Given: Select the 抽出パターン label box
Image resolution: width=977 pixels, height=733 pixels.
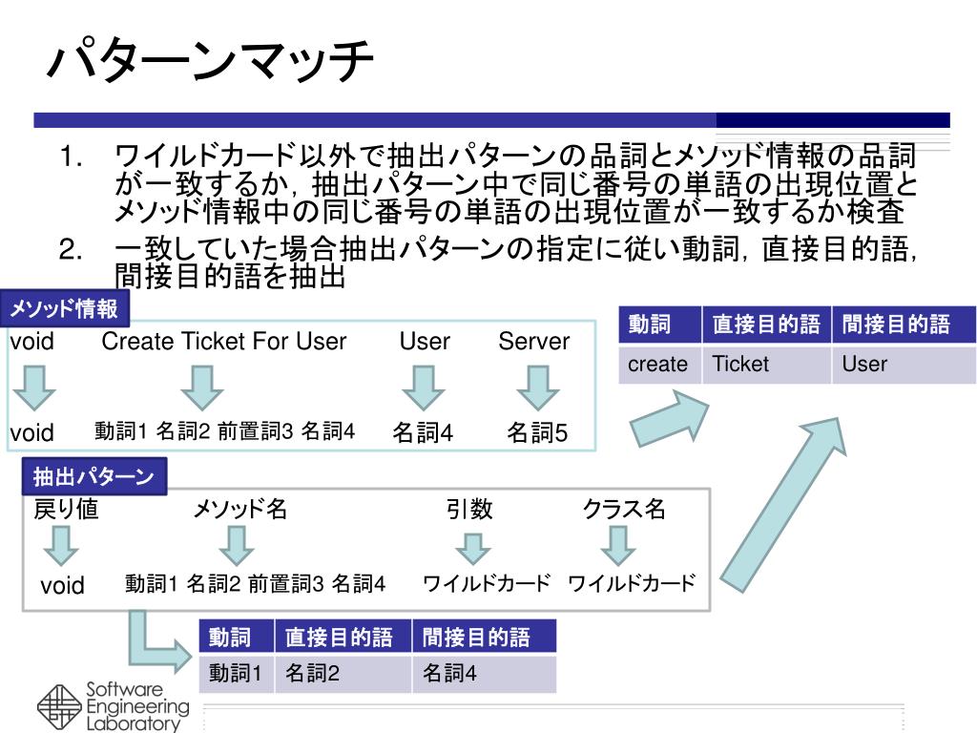Looking at the screenshot, I should pos(94,477).
